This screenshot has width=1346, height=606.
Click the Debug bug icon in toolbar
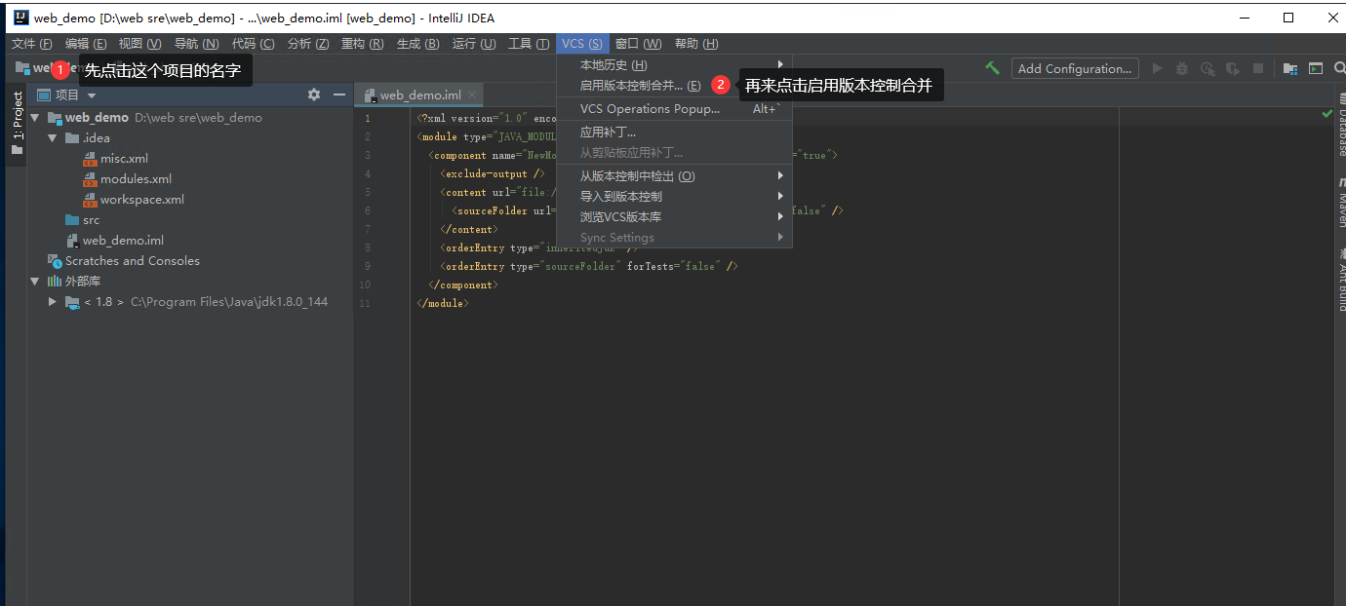[1182, 68]
